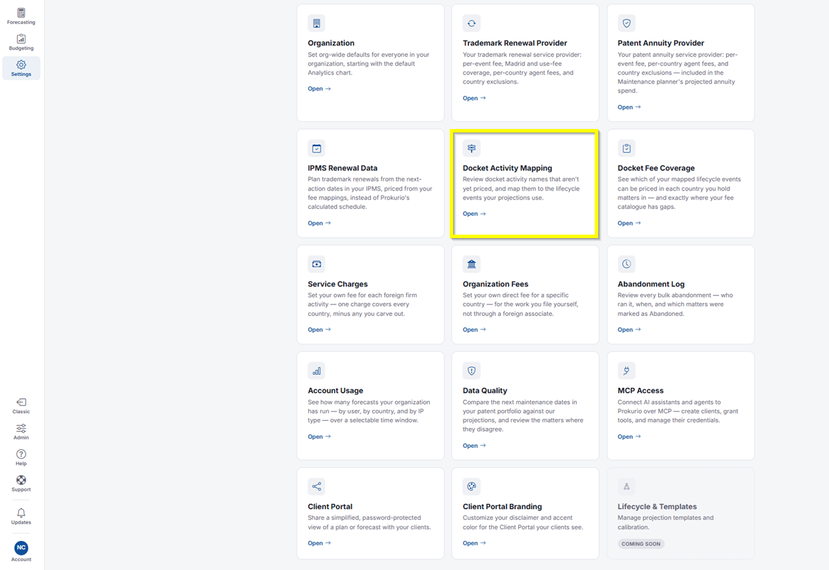Viewport: 829px width, 570px height.
Task: Click the MCP Access plug icon
Action: (627, 371)
